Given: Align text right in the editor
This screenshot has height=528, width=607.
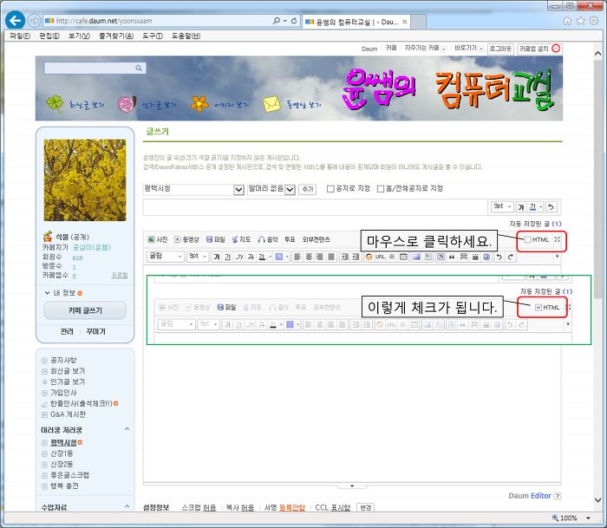Looking at the screenshot, I should click(320, 257).
